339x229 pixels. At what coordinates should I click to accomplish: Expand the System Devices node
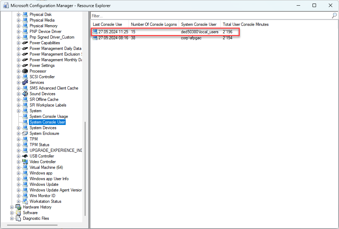pos(18,128)
